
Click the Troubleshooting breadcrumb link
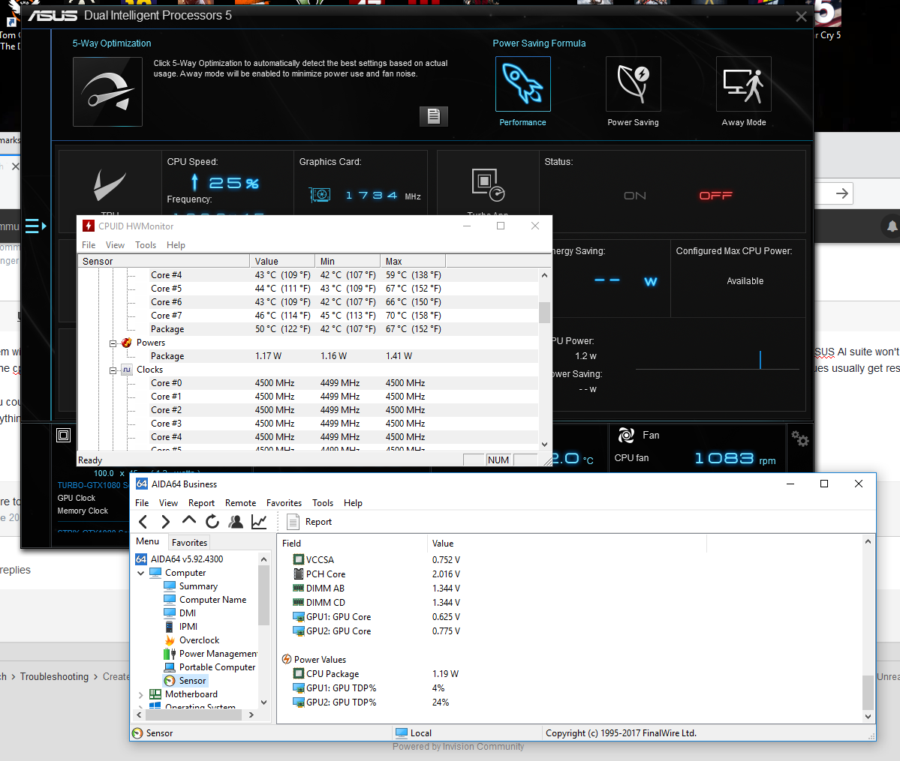55,677
